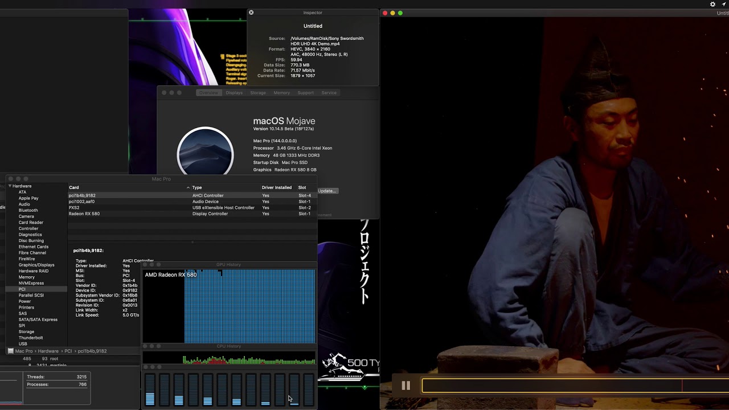The image size is (729, 410).
Task: Click the Source file path in Inspector
Action: [x=327, y=41]
